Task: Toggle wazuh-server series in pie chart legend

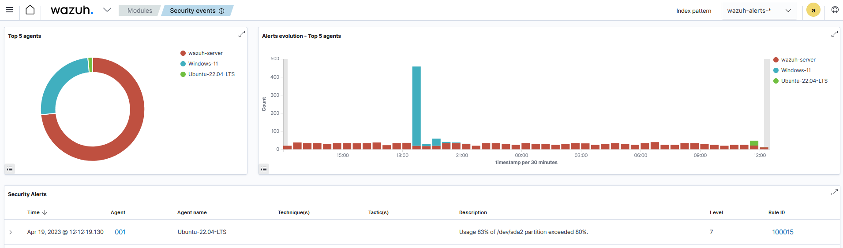Action: click(x=205, y=53)
